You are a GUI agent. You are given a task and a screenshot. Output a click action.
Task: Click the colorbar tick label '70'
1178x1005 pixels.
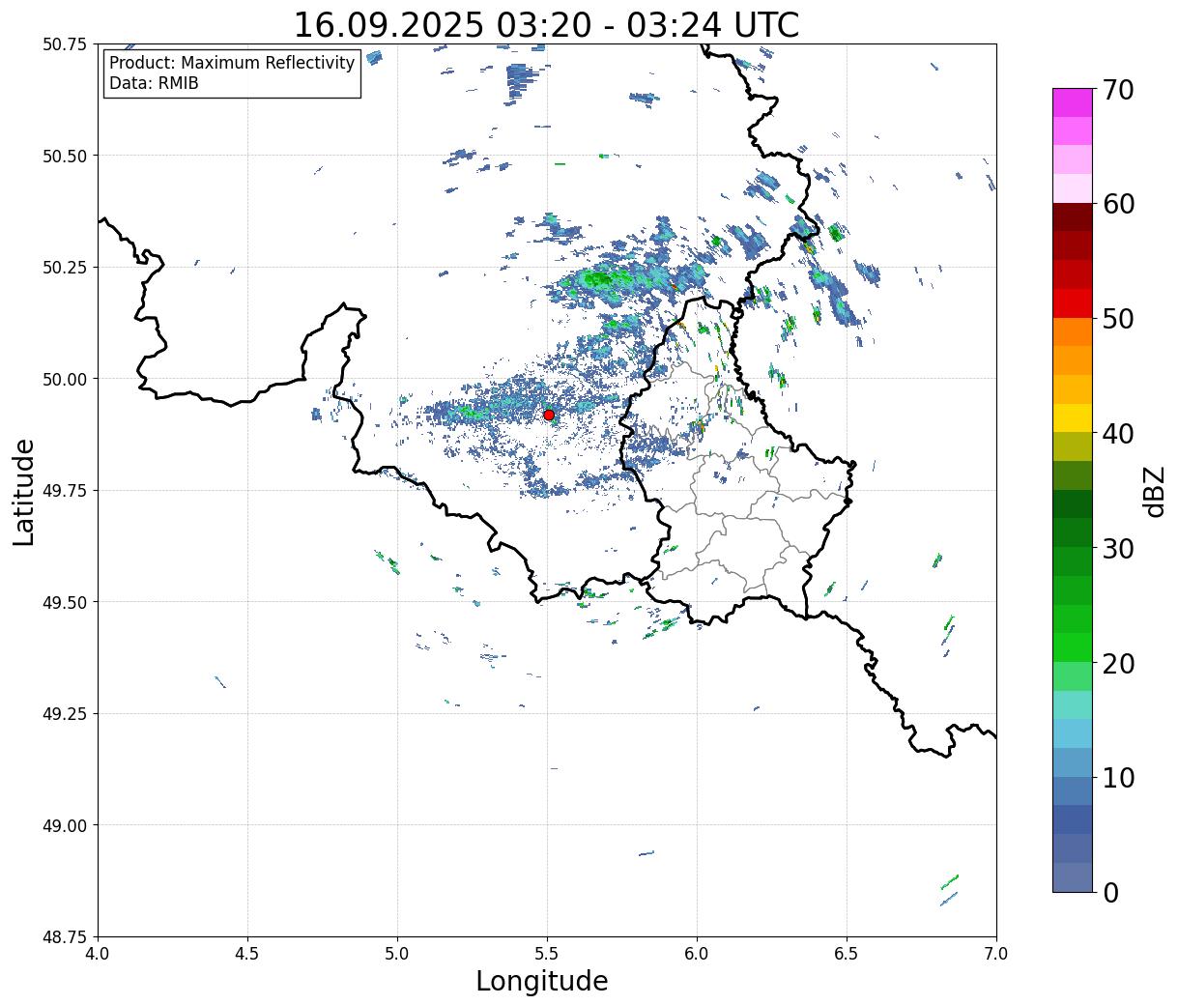tap(1118, 90)
